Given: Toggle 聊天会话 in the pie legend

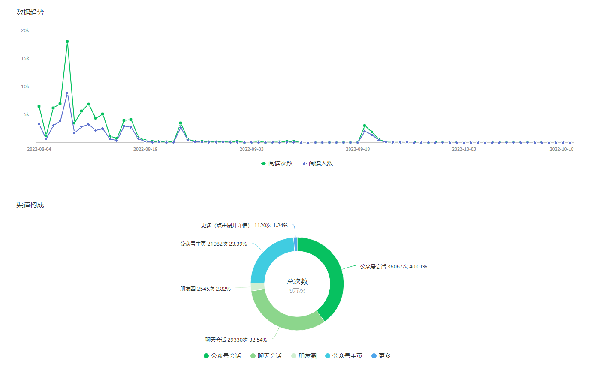Looking at the screenshot, I should [x=266, y=356].
